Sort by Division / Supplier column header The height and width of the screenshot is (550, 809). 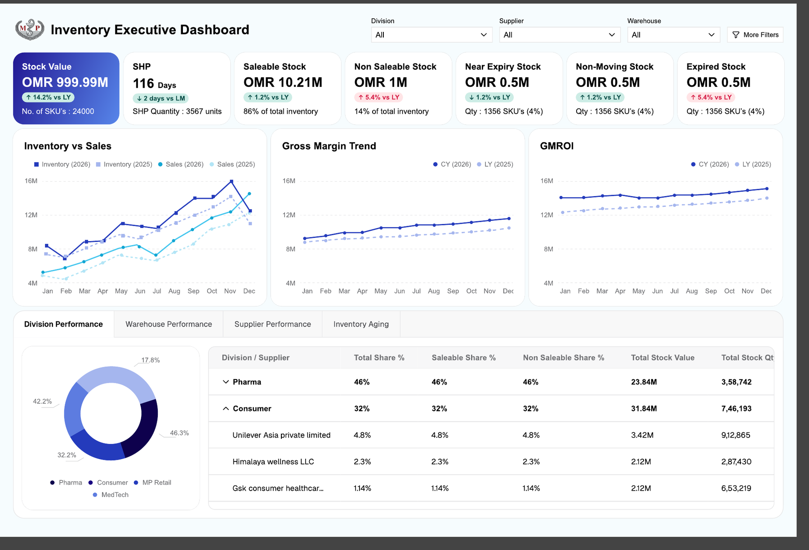[x=255, y=358]
